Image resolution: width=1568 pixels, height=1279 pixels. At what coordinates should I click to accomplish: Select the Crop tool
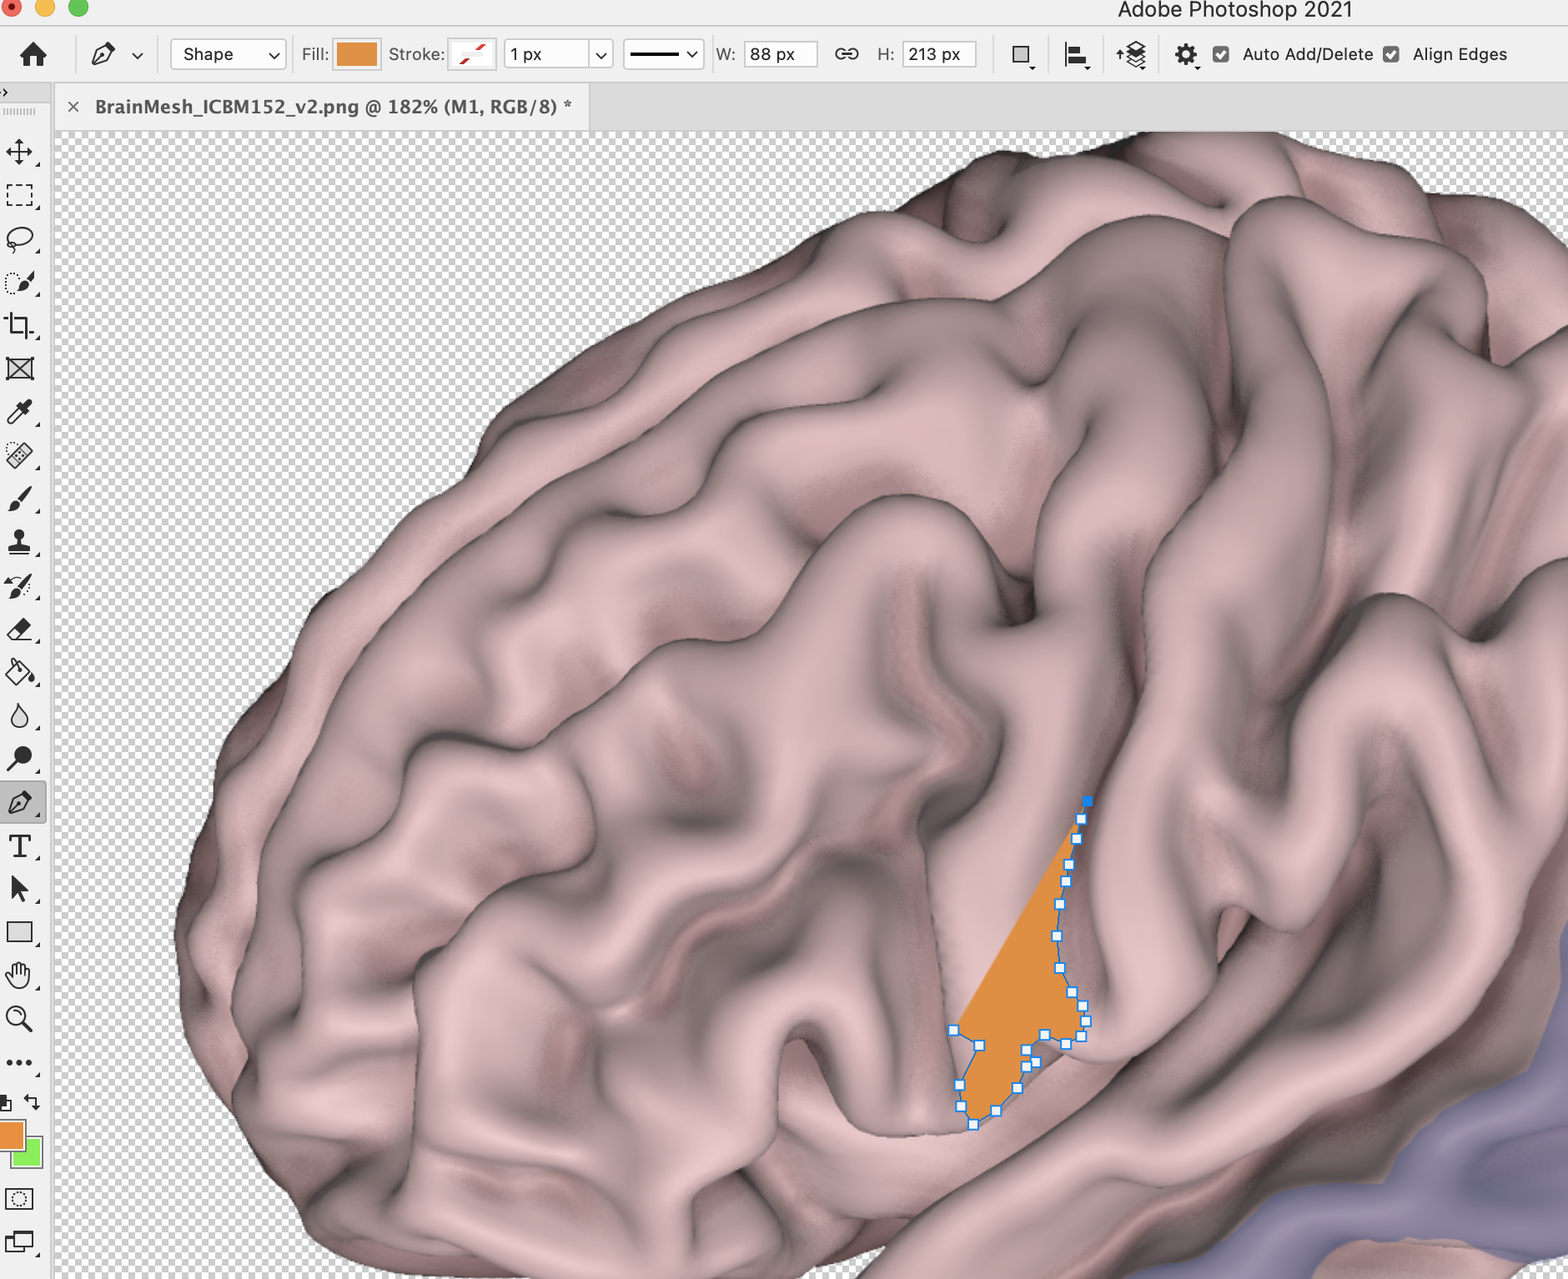pyautogui.click(x=20, y=326)
